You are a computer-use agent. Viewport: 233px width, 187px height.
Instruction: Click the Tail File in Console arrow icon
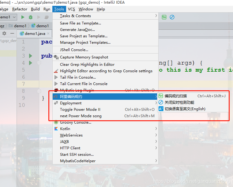click(x=56, y=77)
